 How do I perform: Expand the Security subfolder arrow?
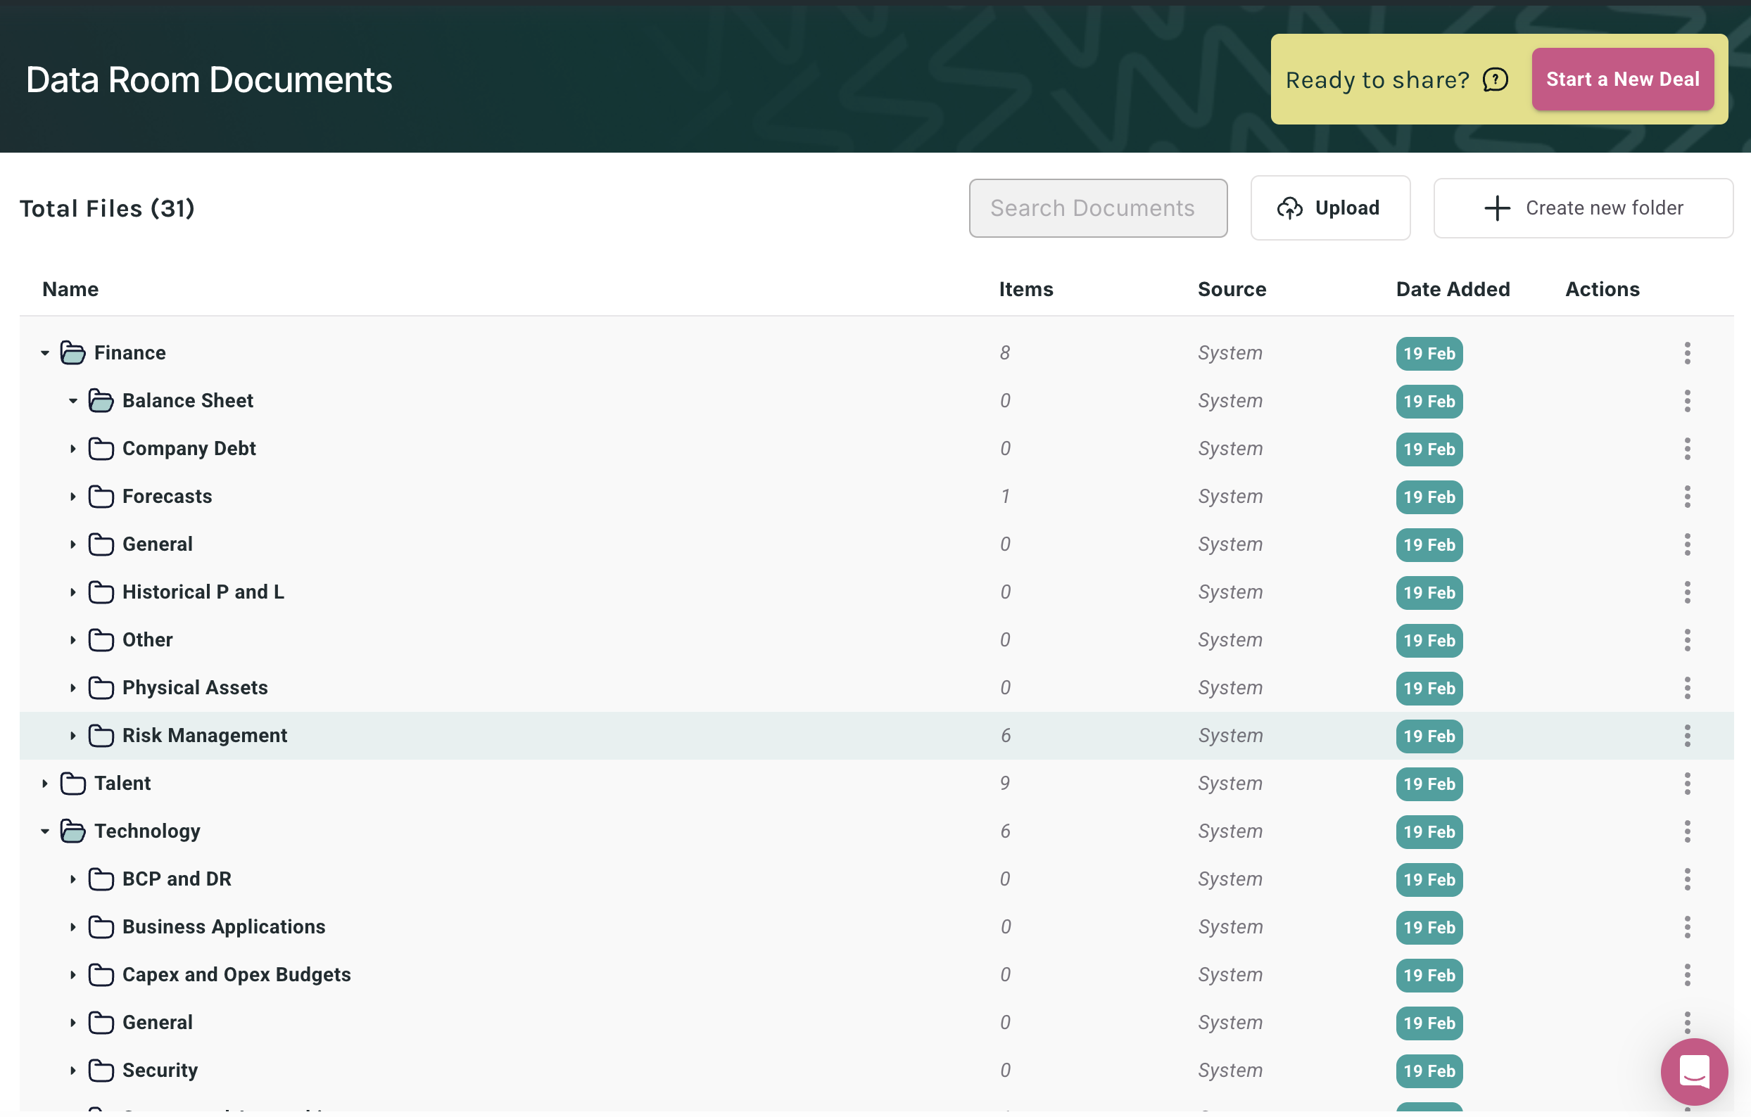tap(72, 1071)
